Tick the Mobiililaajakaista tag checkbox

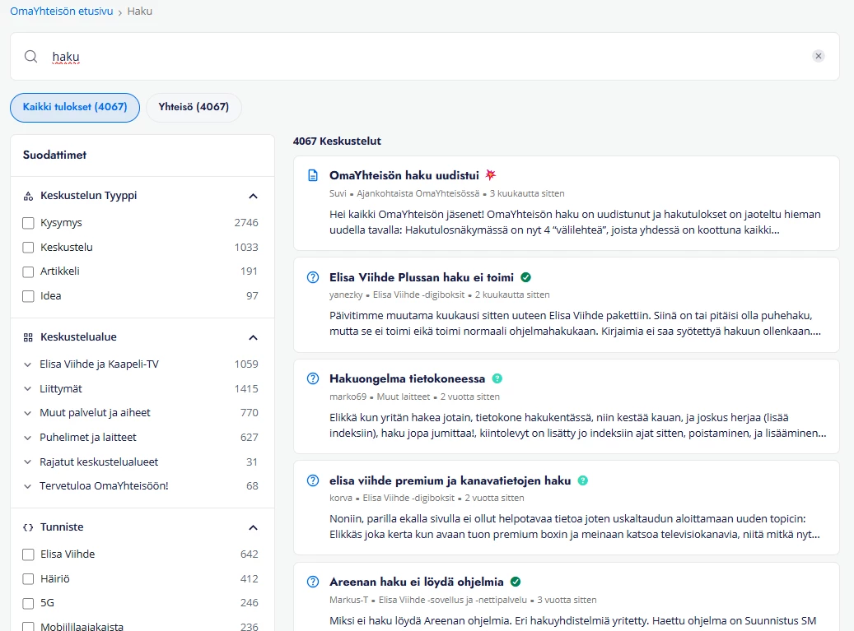[28, 627]
